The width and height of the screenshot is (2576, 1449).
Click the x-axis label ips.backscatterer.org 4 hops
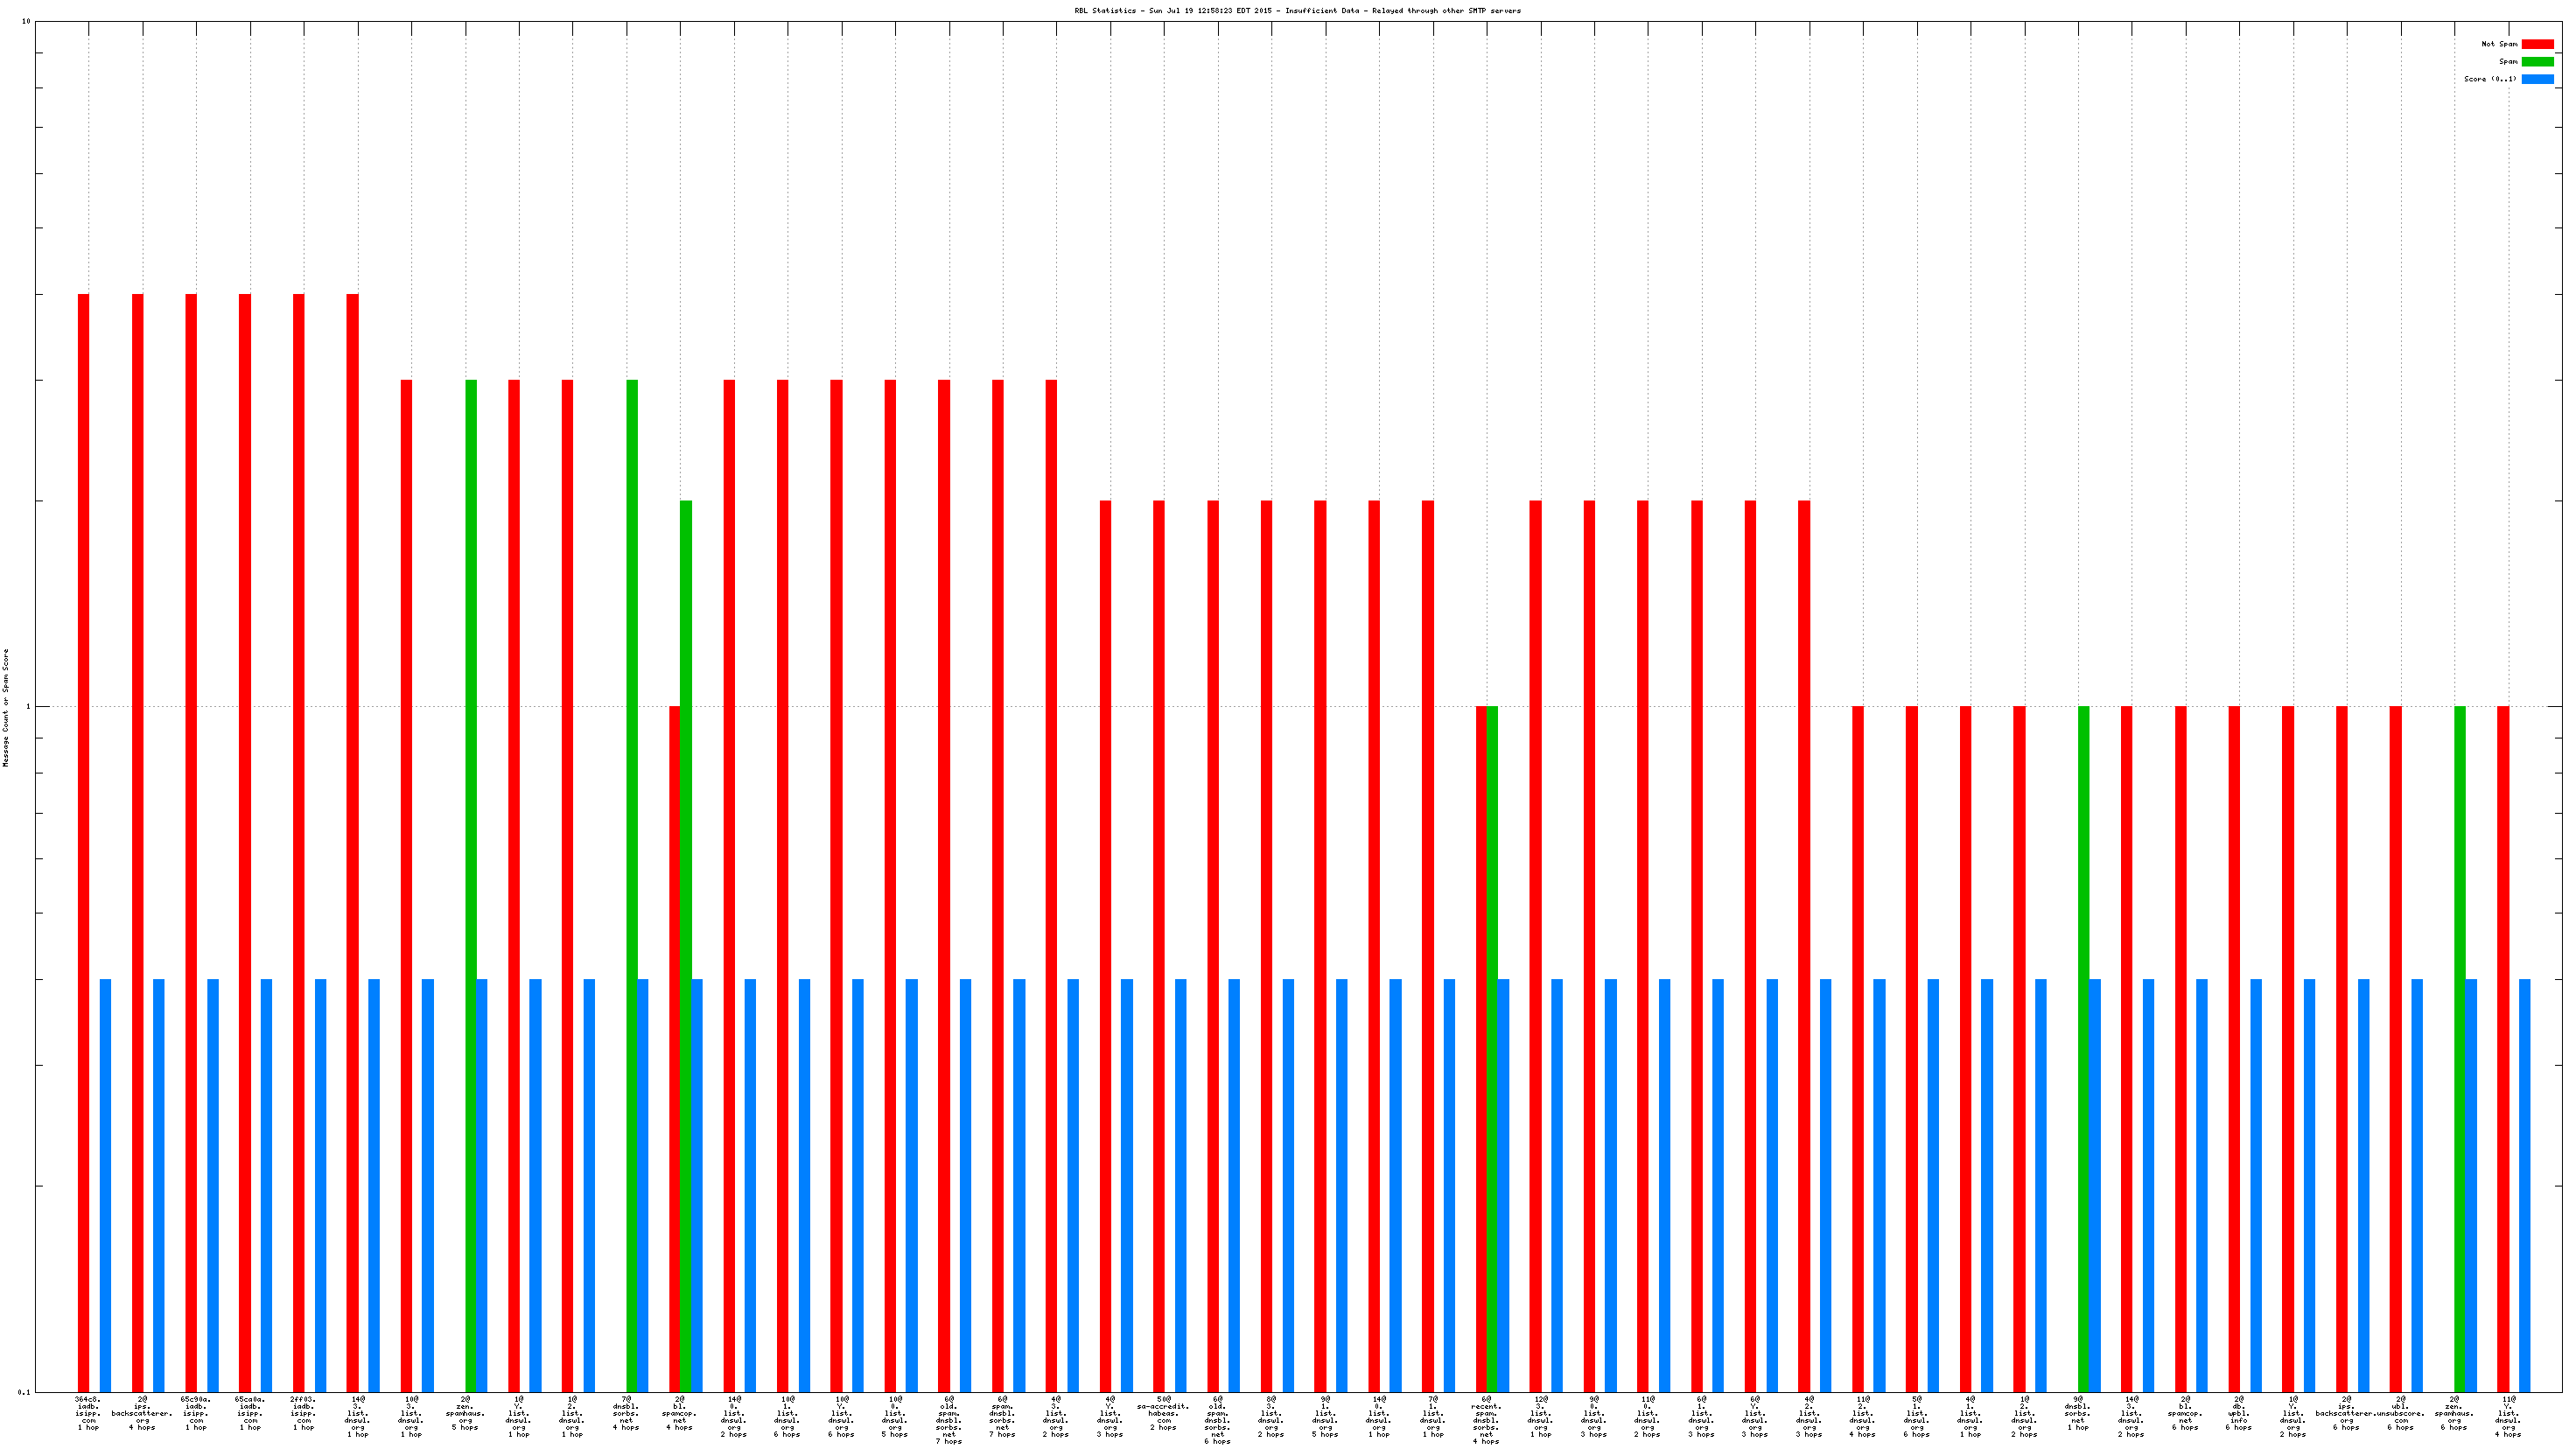142,1413
